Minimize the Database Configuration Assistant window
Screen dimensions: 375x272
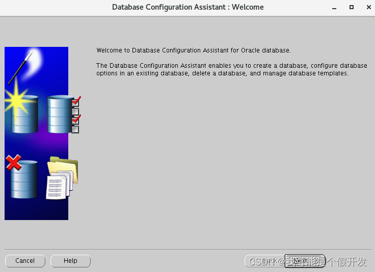334,8
